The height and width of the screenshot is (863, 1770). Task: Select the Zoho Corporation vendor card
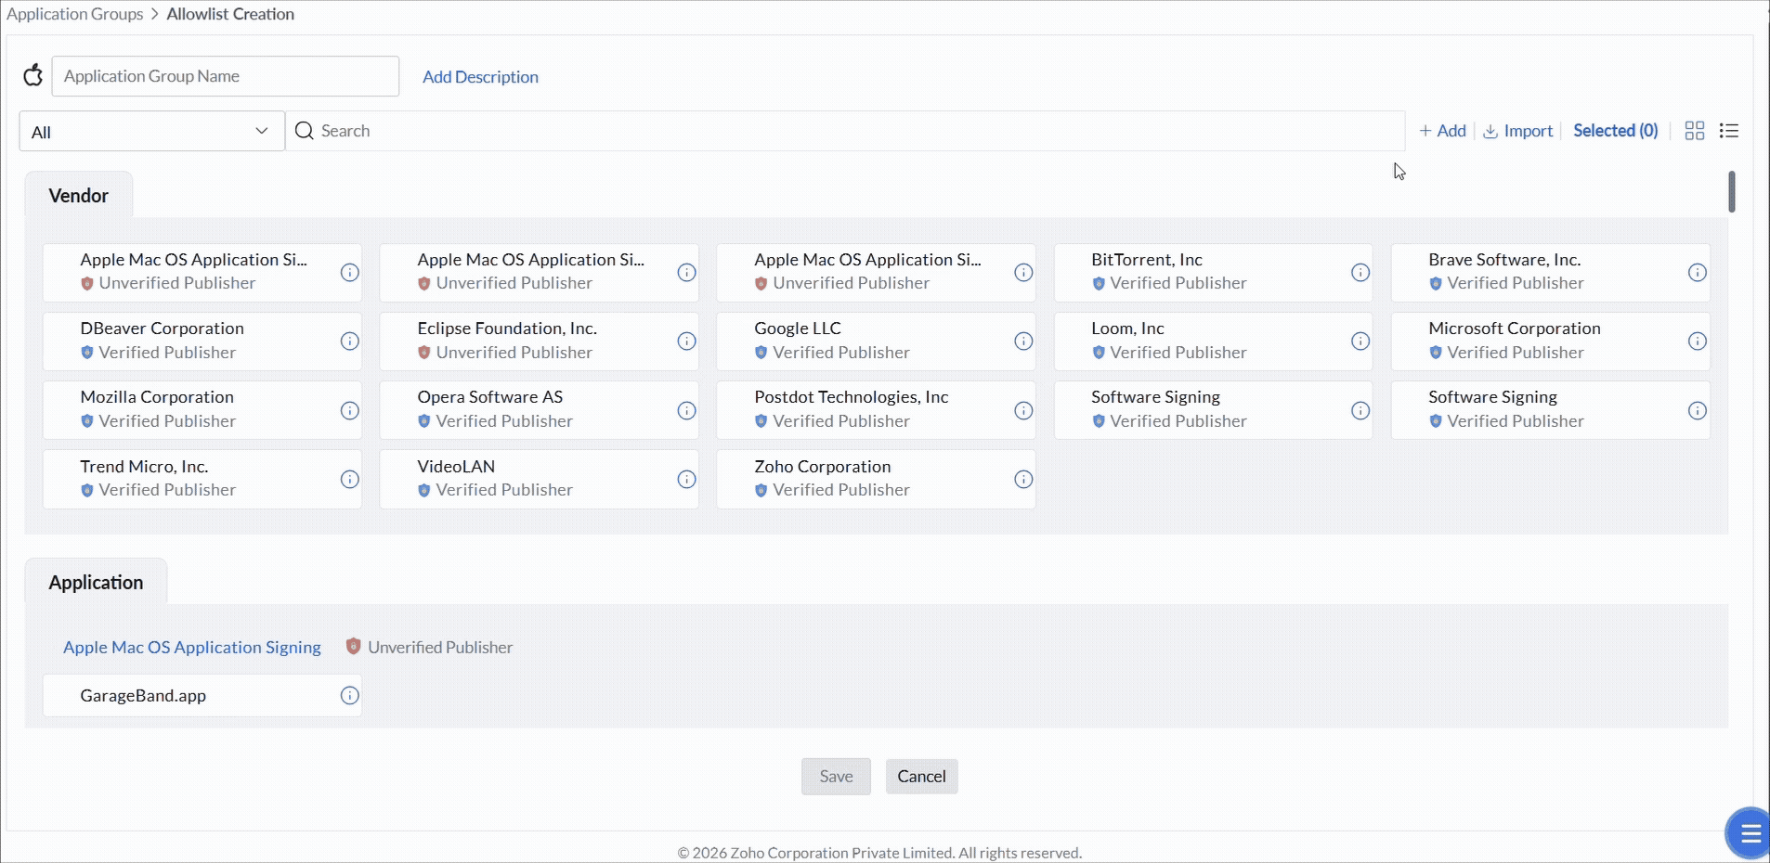[x=876, y=479]
